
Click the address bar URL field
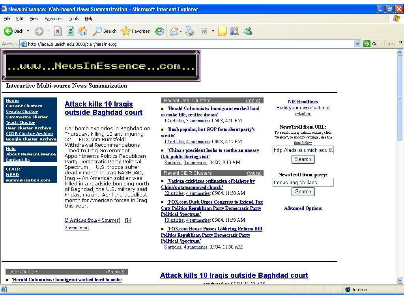191,44
